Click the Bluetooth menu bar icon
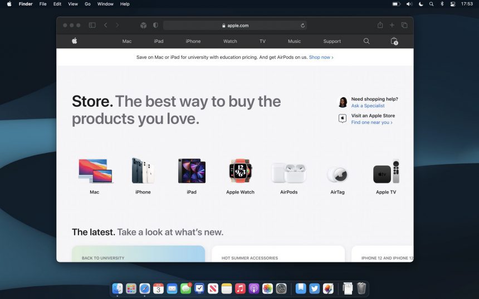 click(x=442, y=4)
